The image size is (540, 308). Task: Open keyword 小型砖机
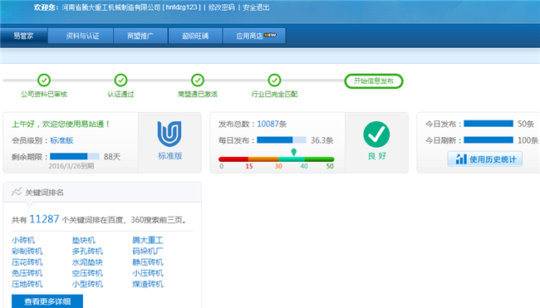pyautogui.click(x=87, y=284)
